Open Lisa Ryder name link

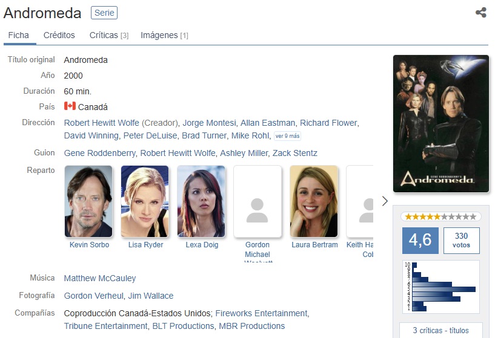point(145,245)
